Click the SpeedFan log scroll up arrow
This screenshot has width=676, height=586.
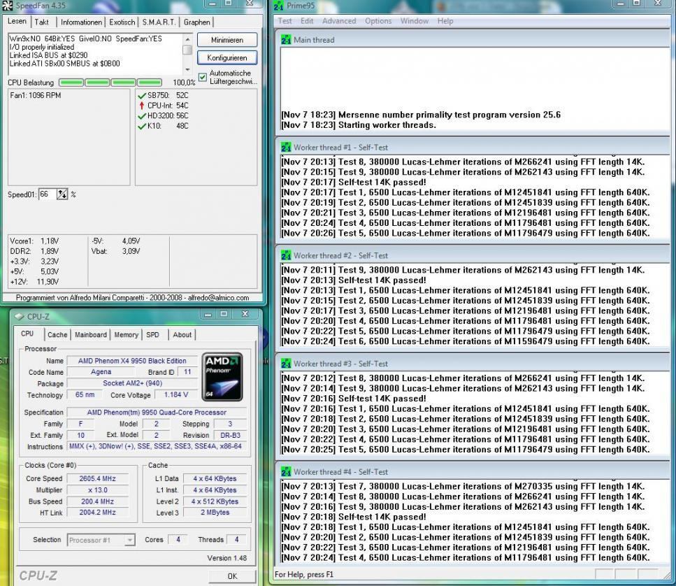point(187,39)
